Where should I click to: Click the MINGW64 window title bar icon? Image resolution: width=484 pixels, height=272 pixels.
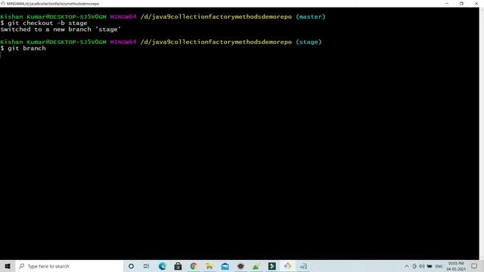tap(3, 4)
